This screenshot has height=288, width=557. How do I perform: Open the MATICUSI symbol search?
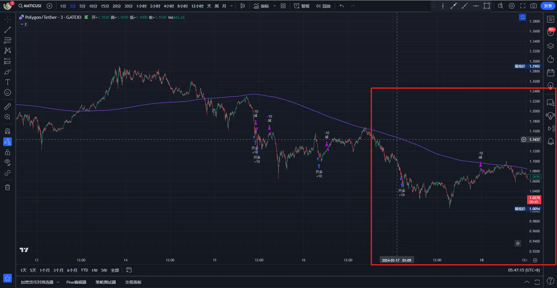[30, 6]
